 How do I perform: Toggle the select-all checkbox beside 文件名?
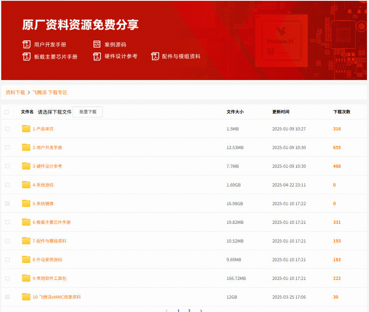coord(7,112)
